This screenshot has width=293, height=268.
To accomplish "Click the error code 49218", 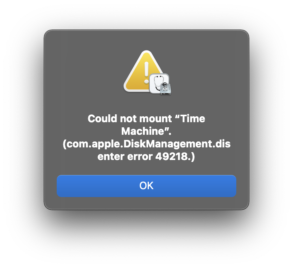I will (172, 156).
